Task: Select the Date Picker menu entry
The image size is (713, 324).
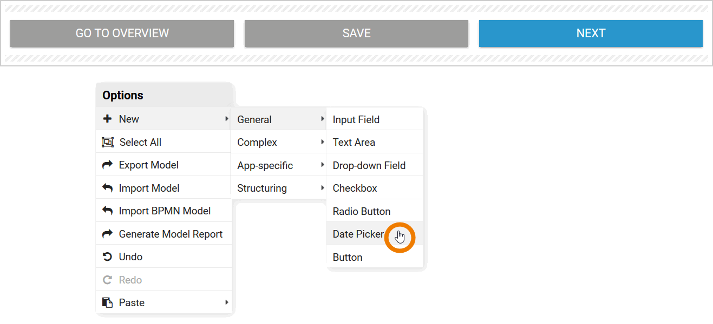Action: (358, 234)
